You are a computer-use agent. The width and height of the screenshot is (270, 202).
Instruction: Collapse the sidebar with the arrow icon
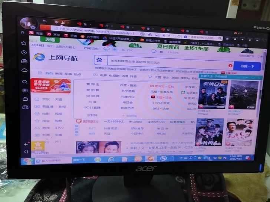pyautogui.click(x=26, y=152)
